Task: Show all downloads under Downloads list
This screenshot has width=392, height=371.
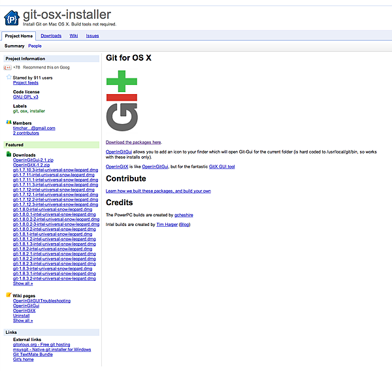Action: 23,283
